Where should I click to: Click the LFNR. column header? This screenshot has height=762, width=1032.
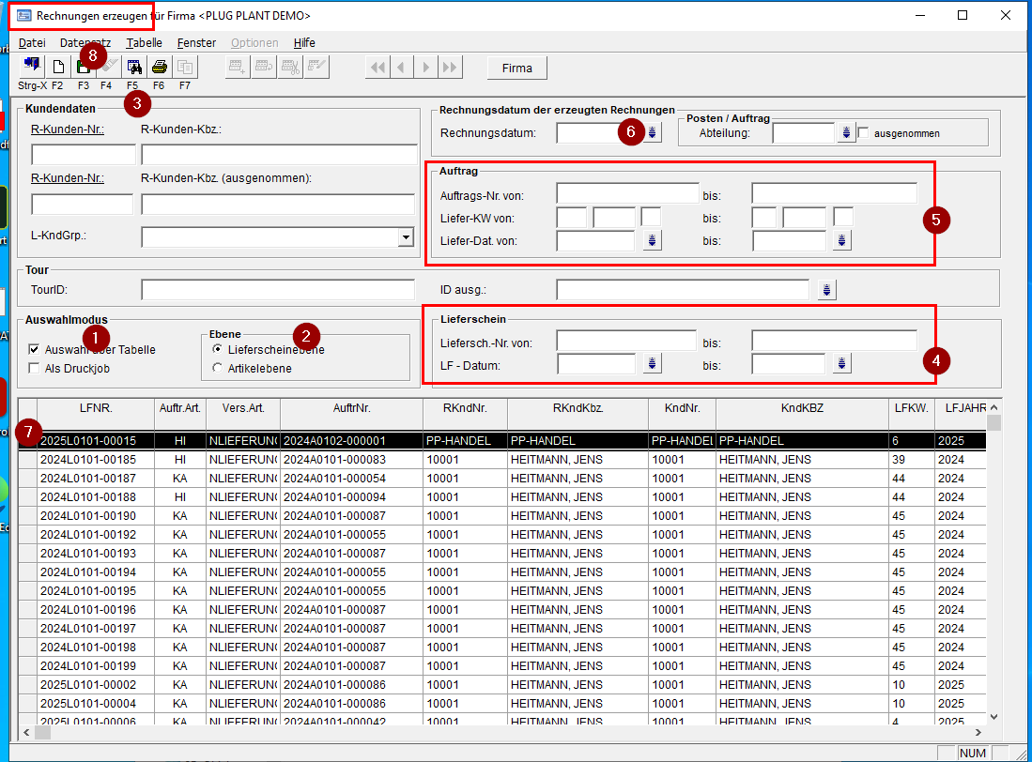(x=96, y=409)
